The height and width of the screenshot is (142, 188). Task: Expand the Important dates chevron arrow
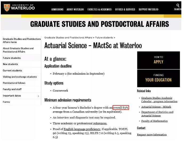click(38, 96)
